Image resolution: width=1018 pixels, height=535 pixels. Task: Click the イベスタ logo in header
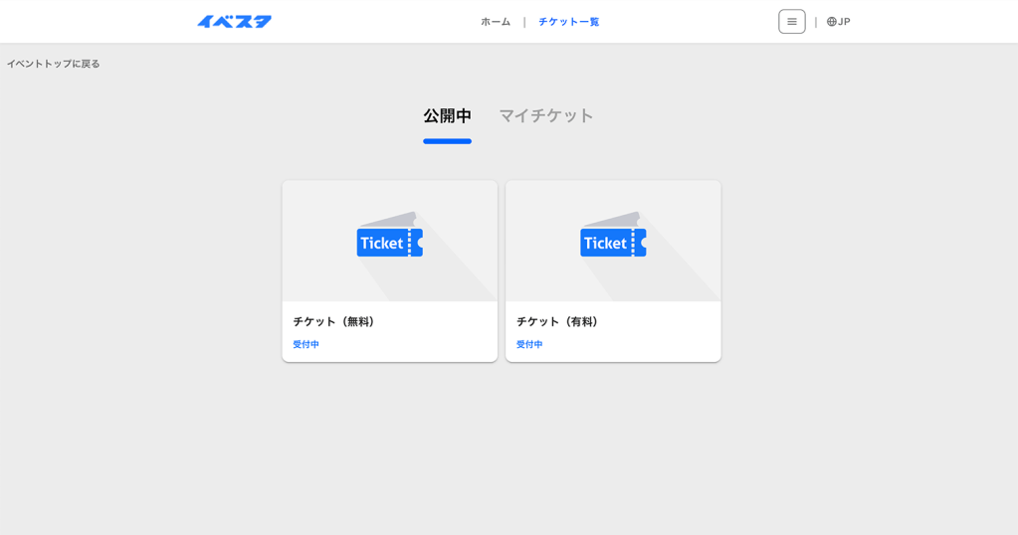point(234,22)
